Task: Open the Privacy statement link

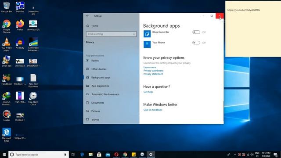Action: point(153,74)
